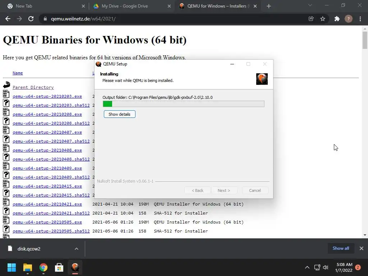Minimize the QEMU Setup dialog
Viewport: 368px width, 276px height.
click(232, 64)
